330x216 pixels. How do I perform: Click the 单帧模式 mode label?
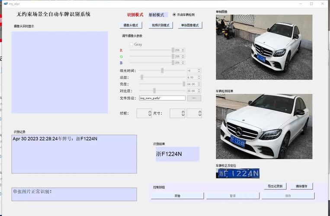coord(158,15)
